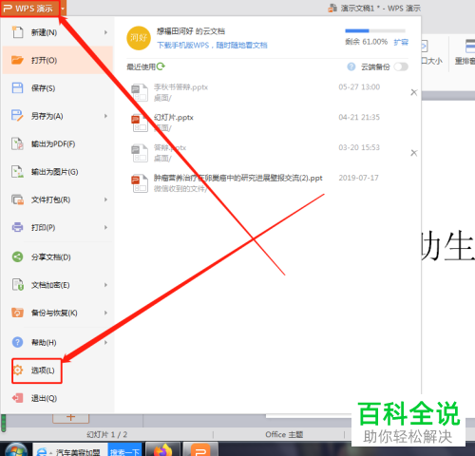Click 幻灯片 1 / 2 status text
The width and height of the screenshot is (475, 456).
pyautogui.click(x=107, y=435)
